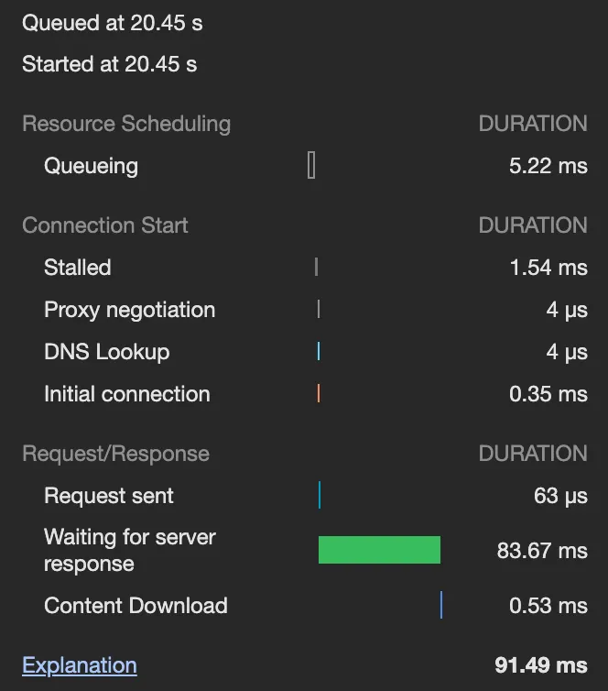Click the blue Content Download marker
This screenshot has width=608, height=691.
tap(441, 606)
